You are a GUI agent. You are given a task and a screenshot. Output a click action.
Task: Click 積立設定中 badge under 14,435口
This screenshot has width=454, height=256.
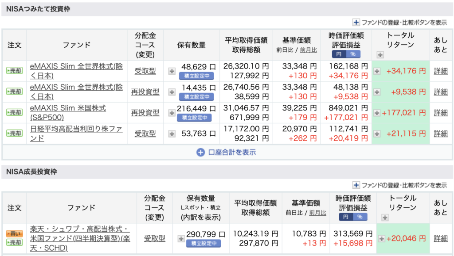pos(196,96)
